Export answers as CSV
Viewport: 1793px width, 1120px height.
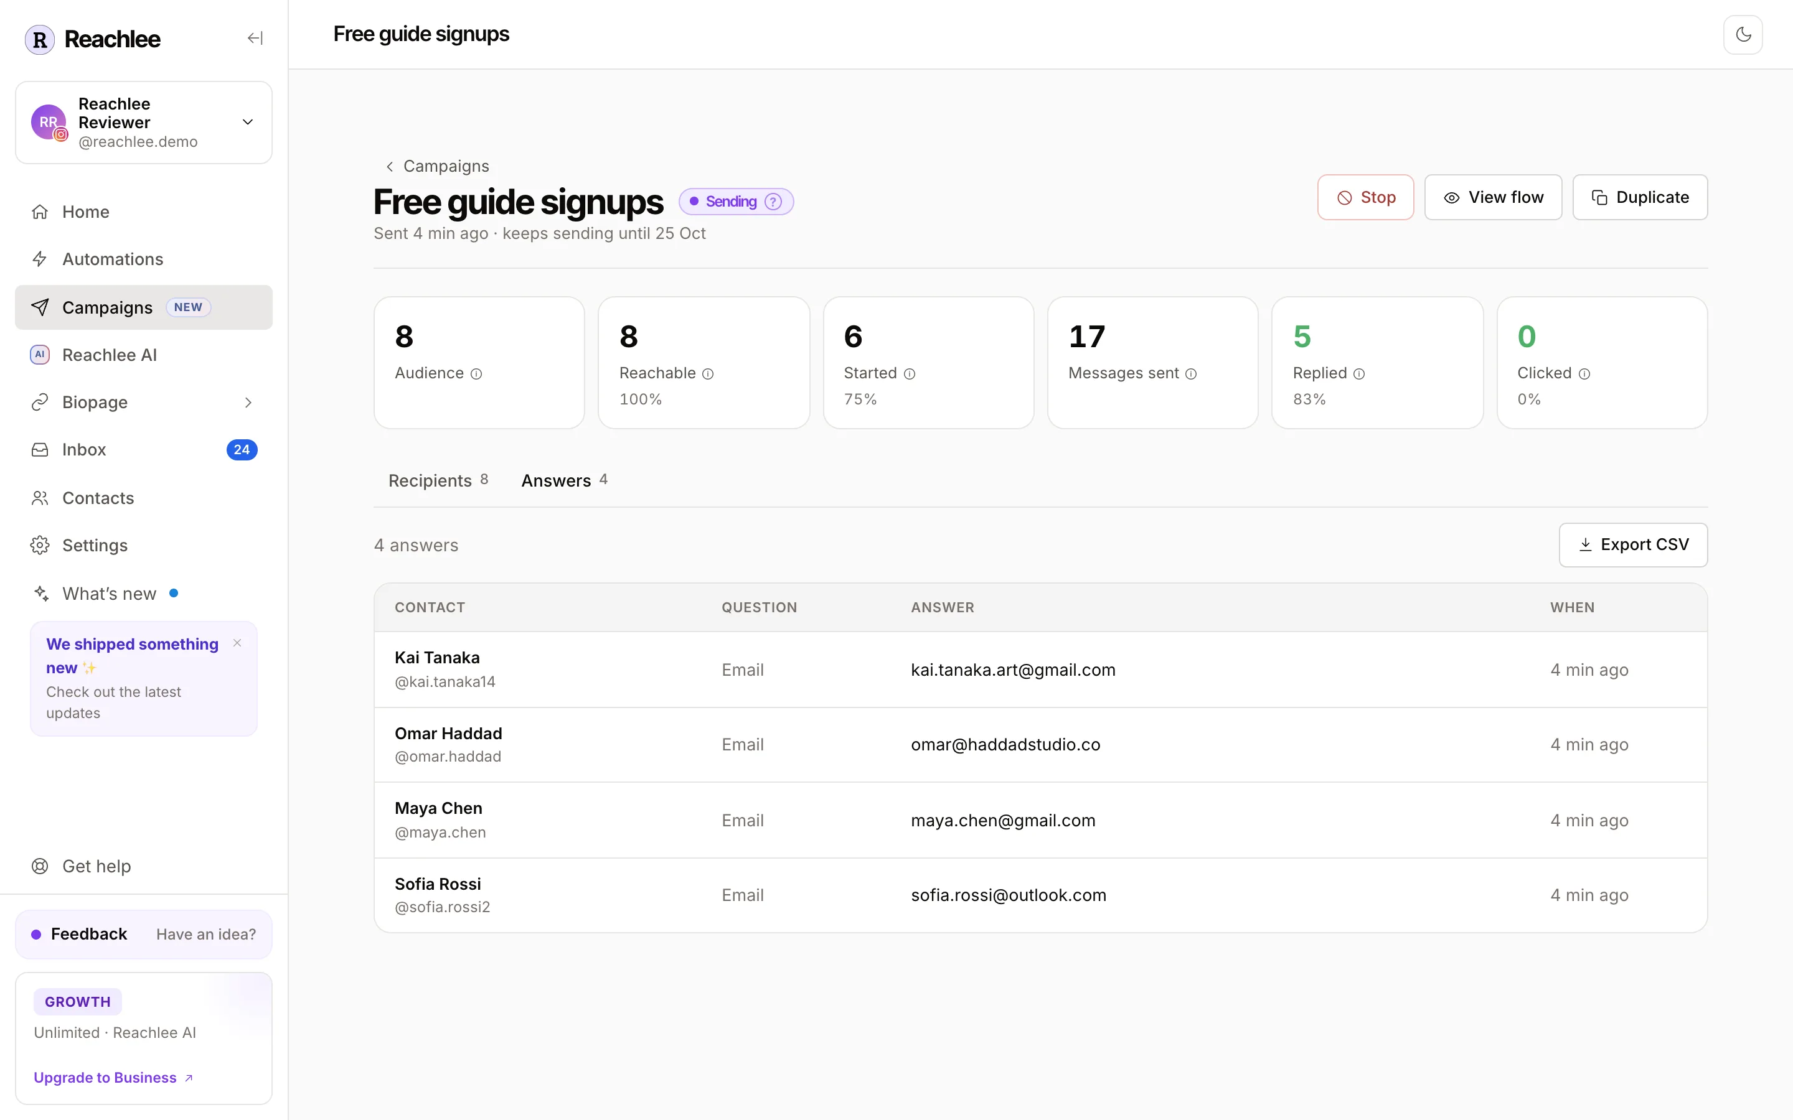1633,544
